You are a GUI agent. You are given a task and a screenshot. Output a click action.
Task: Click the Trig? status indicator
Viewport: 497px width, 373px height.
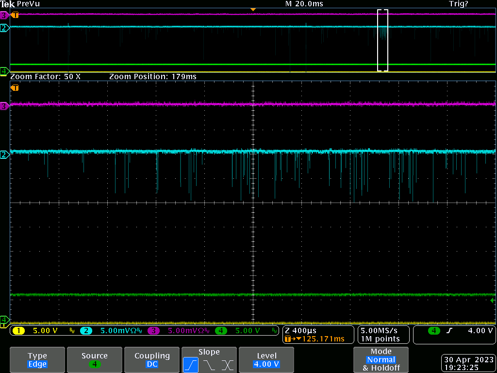click(458, 4)
